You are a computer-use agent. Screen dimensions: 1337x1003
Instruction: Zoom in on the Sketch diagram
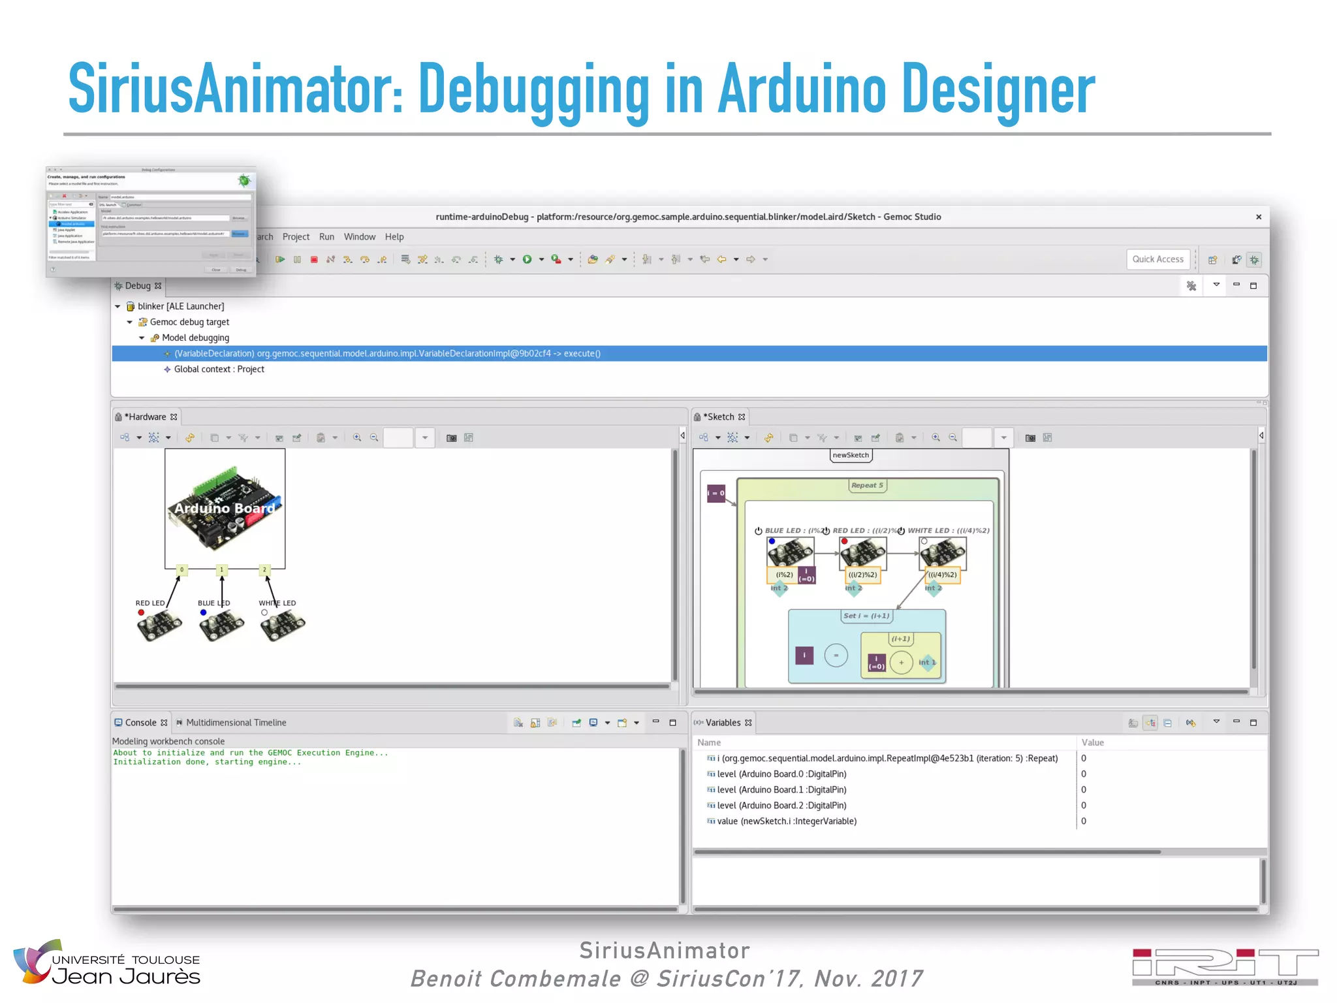pos(936,438)
